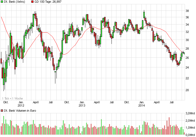Click the tall green candle at the January 2014 peak

(144, 15)
